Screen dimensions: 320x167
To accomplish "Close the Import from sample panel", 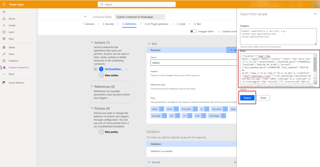I will click(315, 14).
